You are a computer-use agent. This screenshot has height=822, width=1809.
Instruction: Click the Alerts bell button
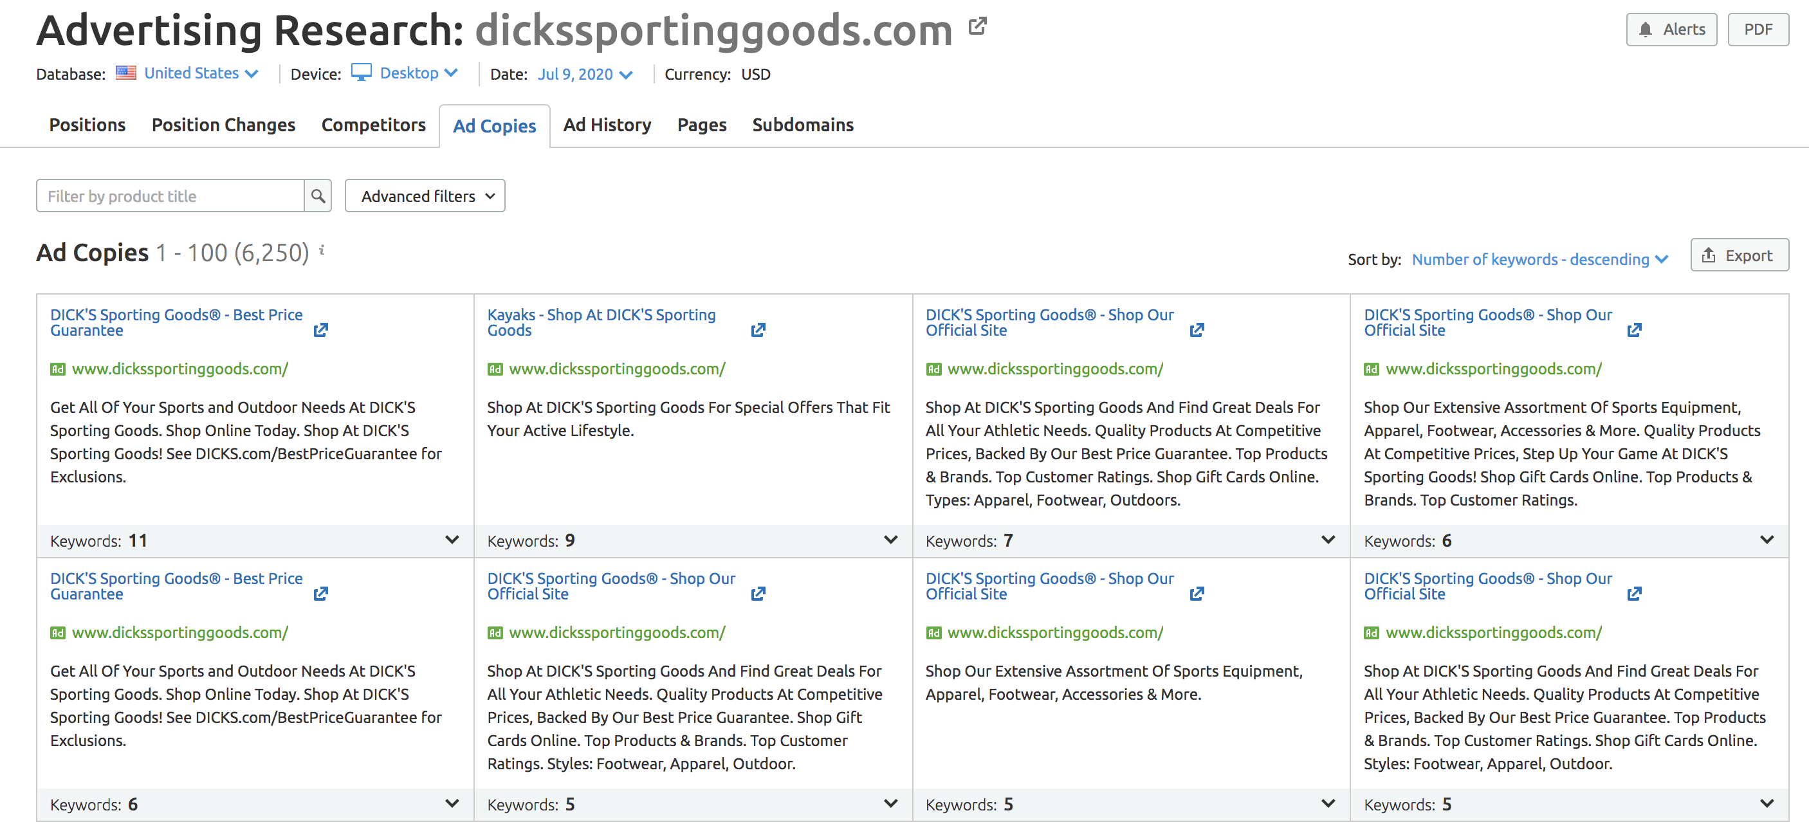point(1671,30)
